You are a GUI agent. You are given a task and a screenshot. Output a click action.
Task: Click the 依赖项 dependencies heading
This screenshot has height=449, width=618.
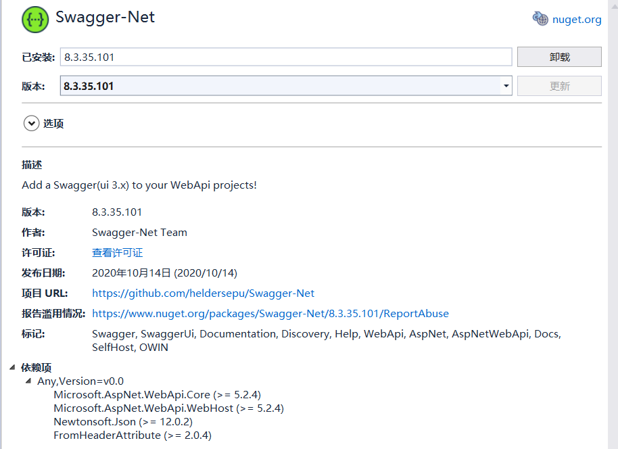(x=37, y=367)
